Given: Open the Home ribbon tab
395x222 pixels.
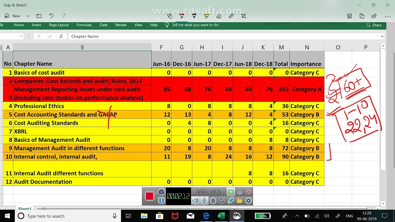Looking at the screenshot, I should pos(19,25).
